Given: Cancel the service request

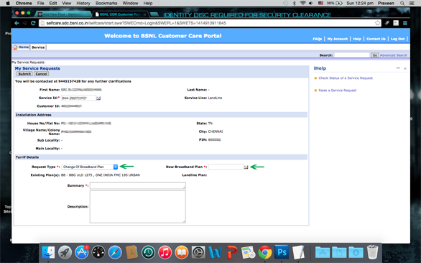Looking at the screenshot, I should [42, 74].
